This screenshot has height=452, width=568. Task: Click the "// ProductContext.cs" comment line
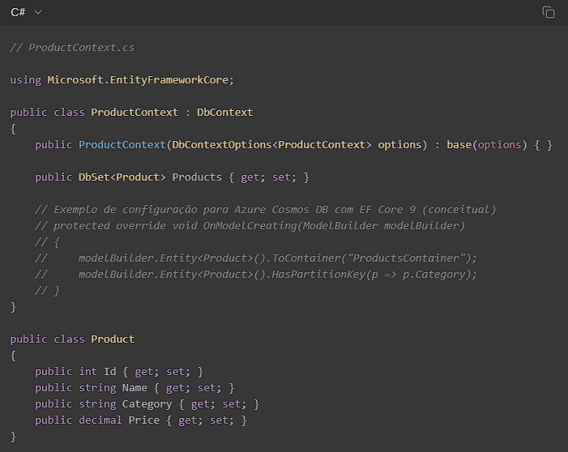pos(72,47)
